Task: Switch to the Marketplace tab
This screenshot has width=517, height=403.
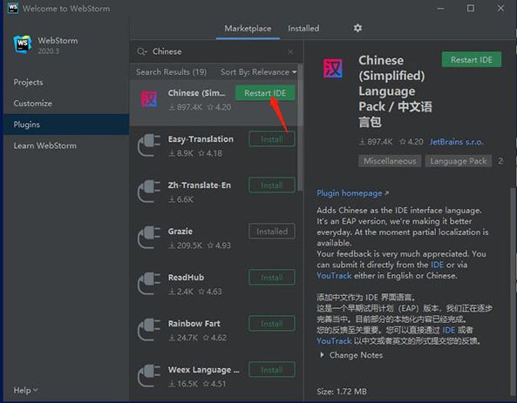Action: [248, 29]
